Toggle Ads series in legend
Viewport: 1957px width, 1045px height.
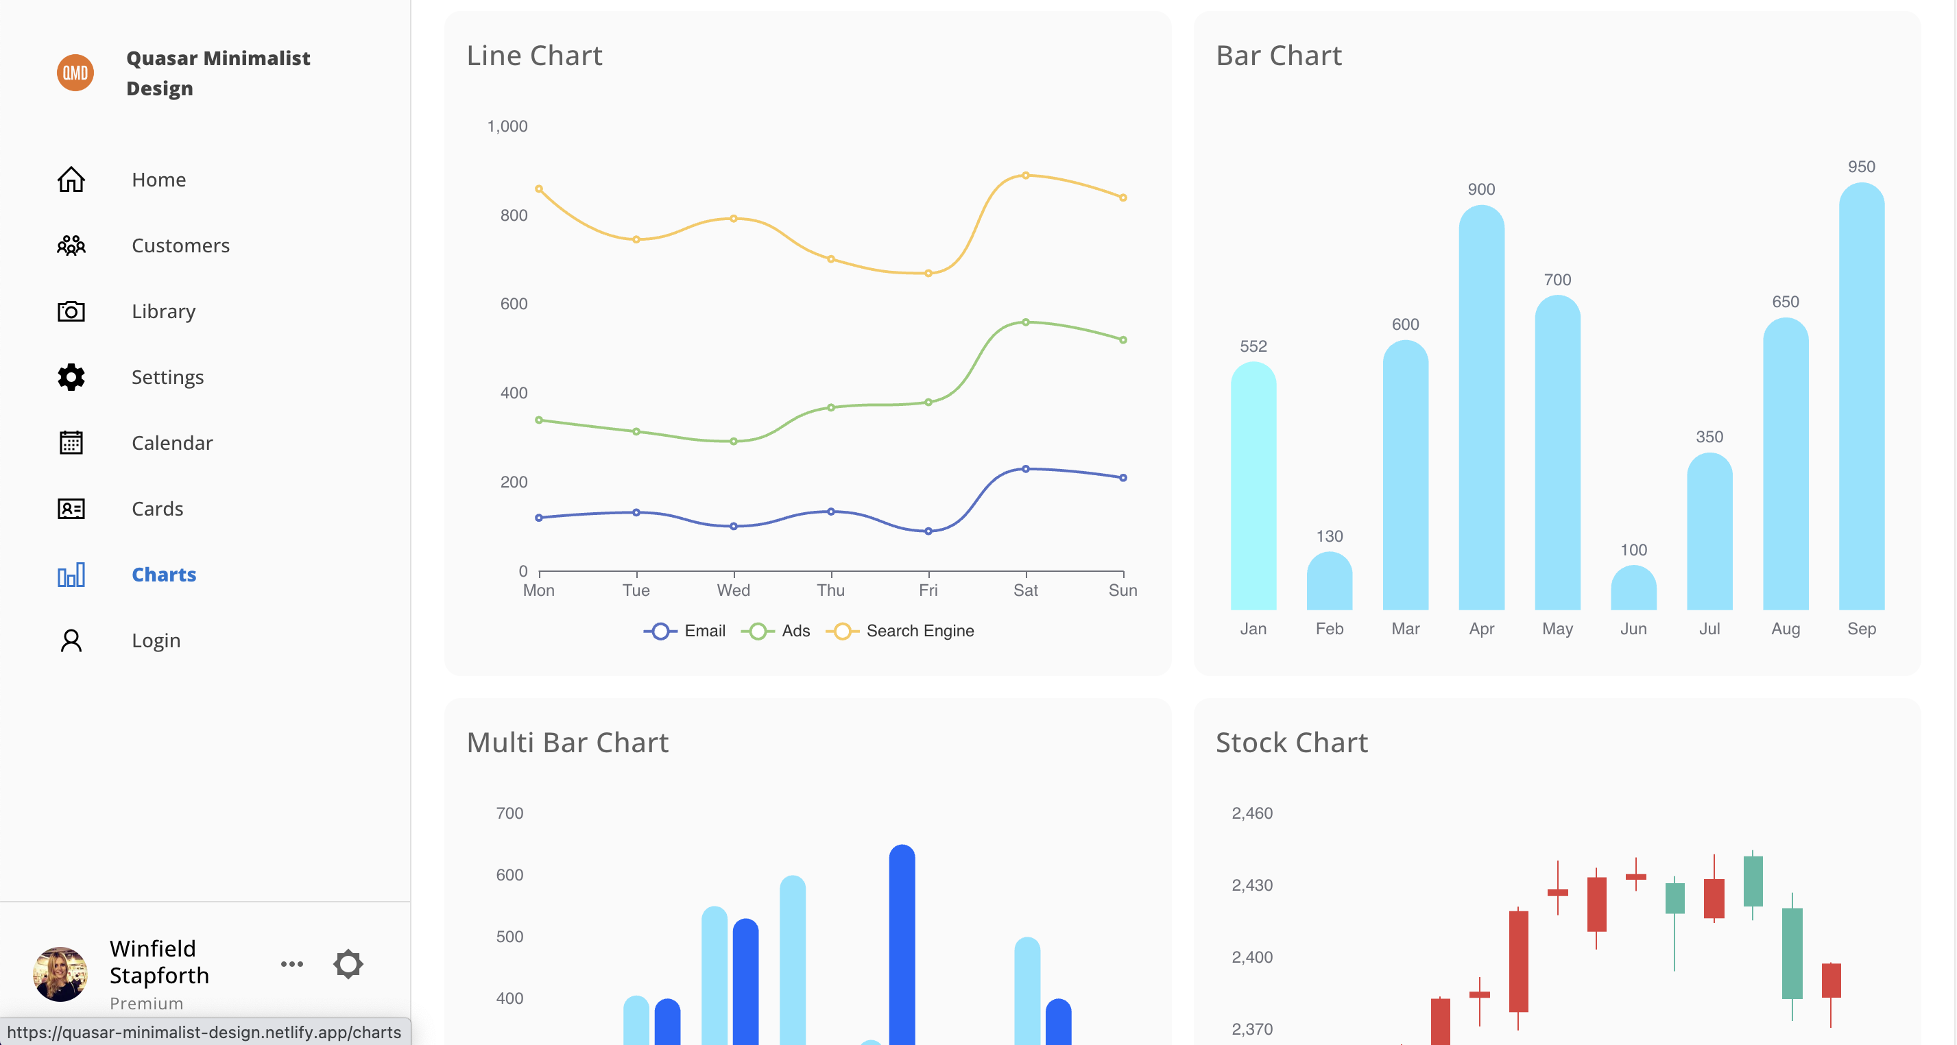click(x=776, y=631)
